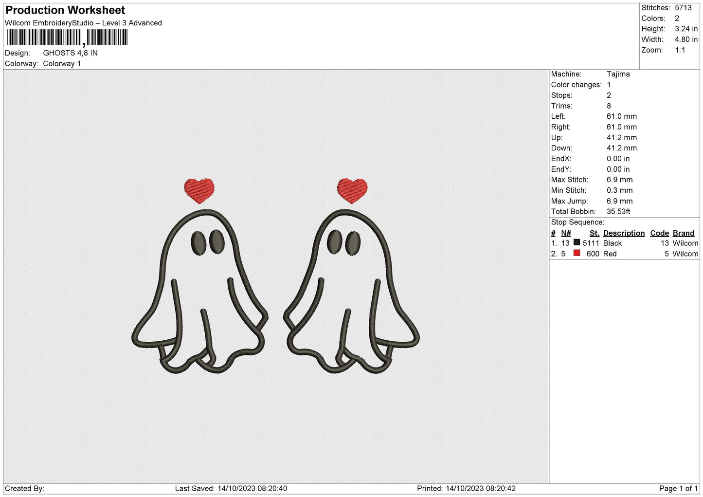The width and height of the screenshot is (703, 497).
Task: Click 'Page 1 of 1' in footer
Action: [x=678, y=489]
